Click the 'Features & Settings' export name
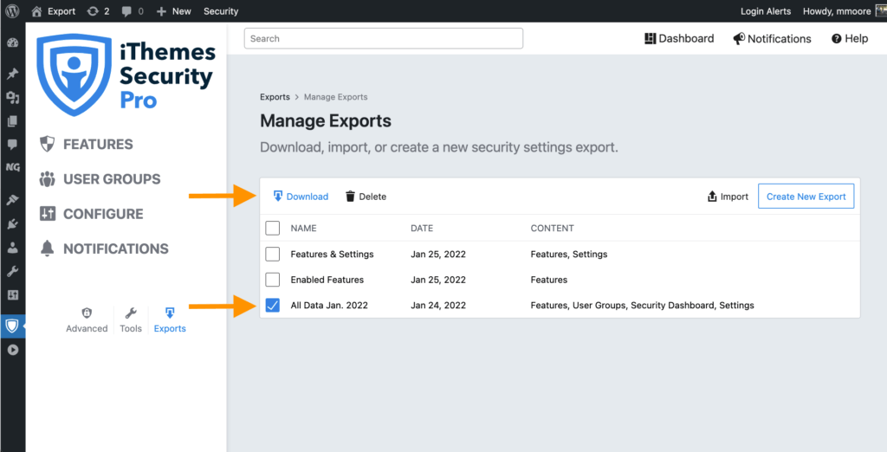The width and height of the screenshot is (887, 452). point(332,254)
